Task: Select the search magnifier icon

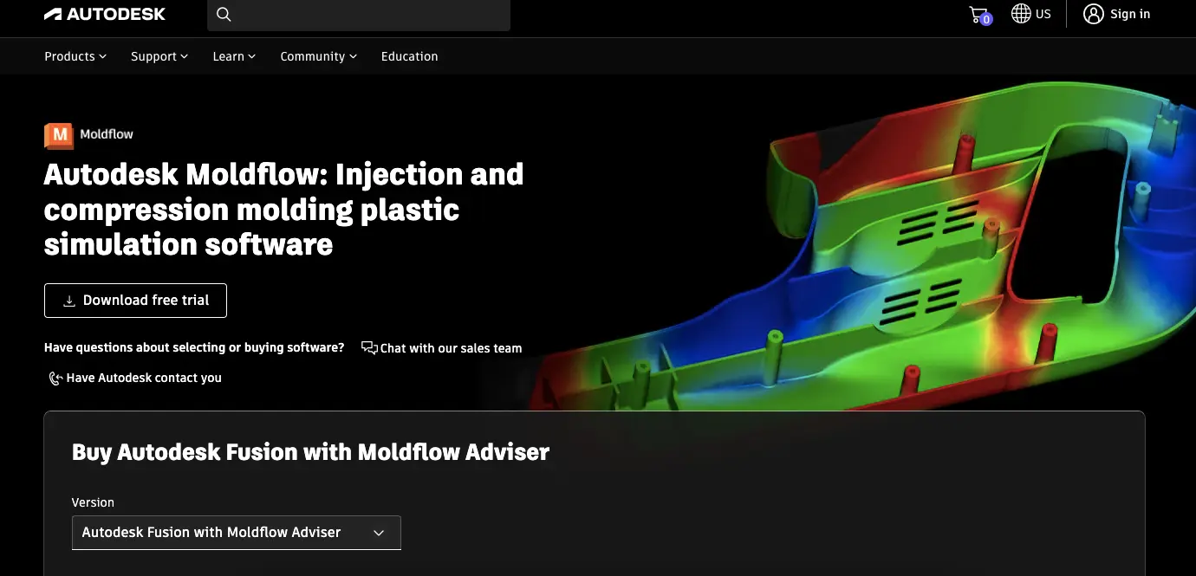Action: point(223,15)
